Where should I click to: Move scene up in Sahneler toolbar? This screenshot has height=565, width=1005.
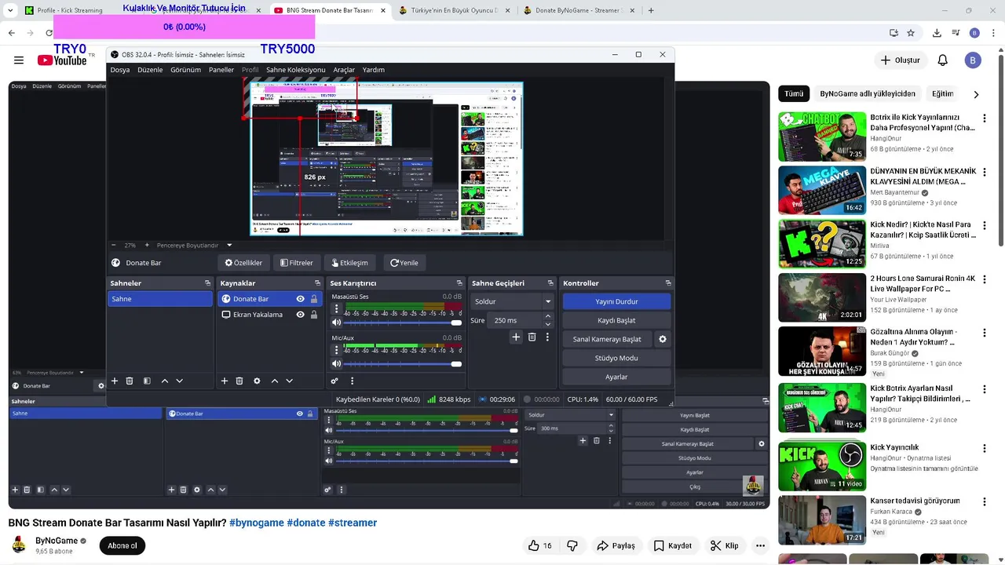pyautogui.click(x=165, y=381)
